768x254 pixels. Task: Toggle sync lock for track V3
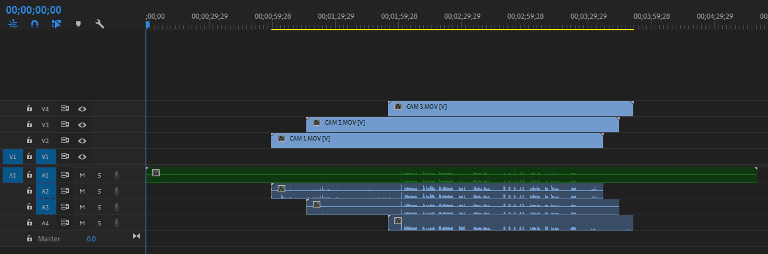tap(65, 124)
